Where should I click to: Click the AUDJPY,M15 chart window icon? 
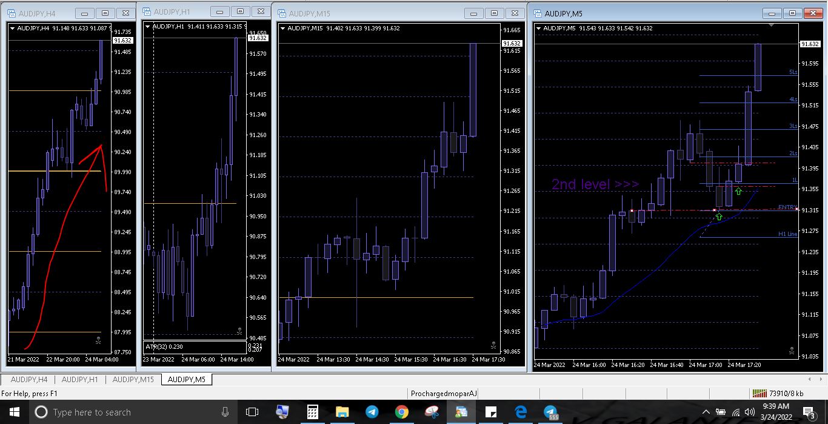(x=281, y=13)
